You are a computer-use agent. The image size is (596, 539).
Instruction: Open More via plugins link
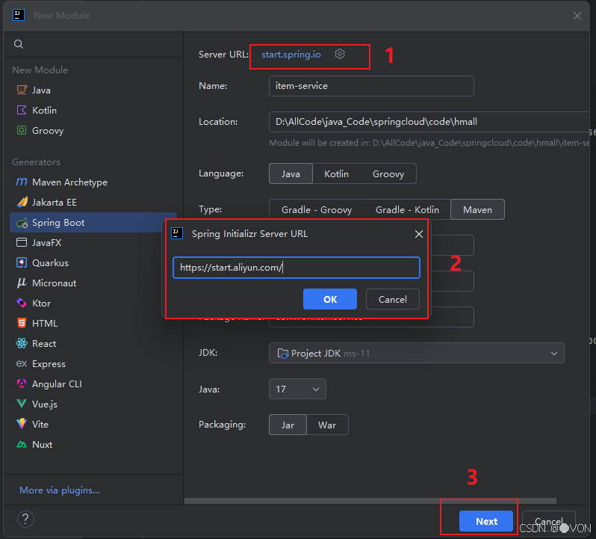click(60, 490)
